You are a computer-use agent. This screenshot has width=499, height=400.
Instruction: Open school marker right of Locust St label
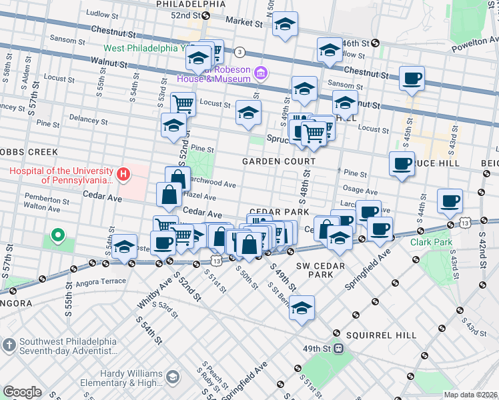click(x=248, y=113)
